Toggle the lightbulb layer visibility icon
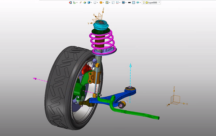 (144, 3)
